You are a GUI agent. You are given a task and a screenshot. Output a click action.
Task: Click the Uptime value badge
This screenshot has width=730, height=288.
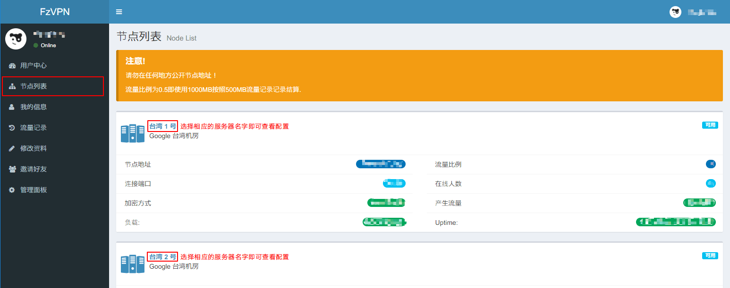coord(676,222)
